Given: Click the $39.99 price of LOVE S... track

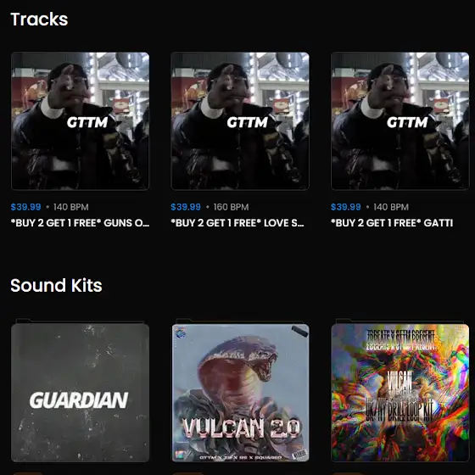Looking at the screenshot, I should click(x=186, y=207).
